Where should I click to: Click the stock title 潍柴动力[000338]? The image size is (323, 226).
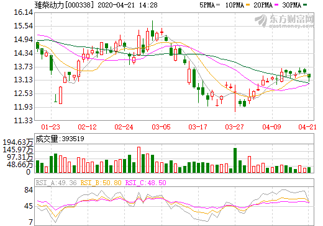tap(65, 5)
